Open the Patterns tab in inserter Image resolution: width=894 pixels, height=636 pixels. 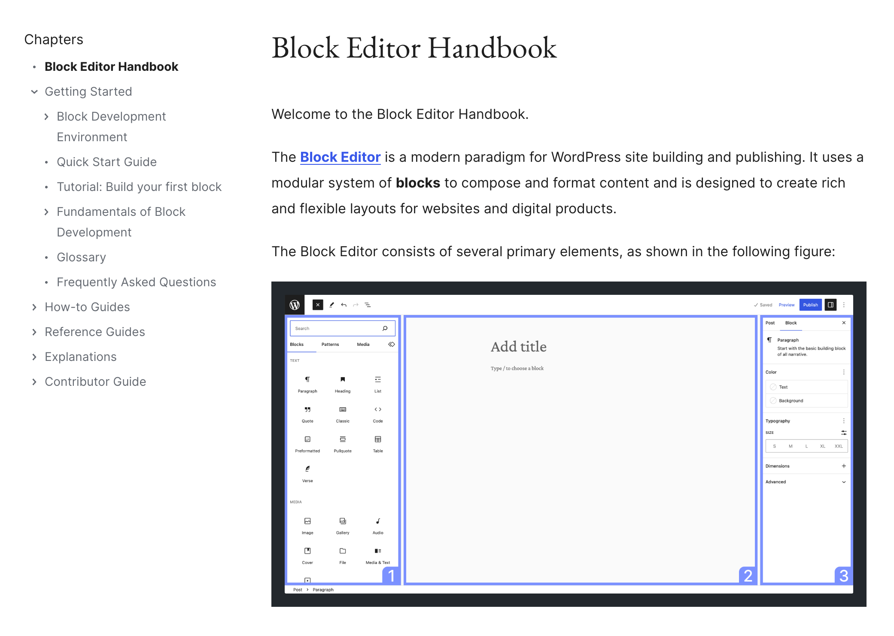tap(330, 344)
